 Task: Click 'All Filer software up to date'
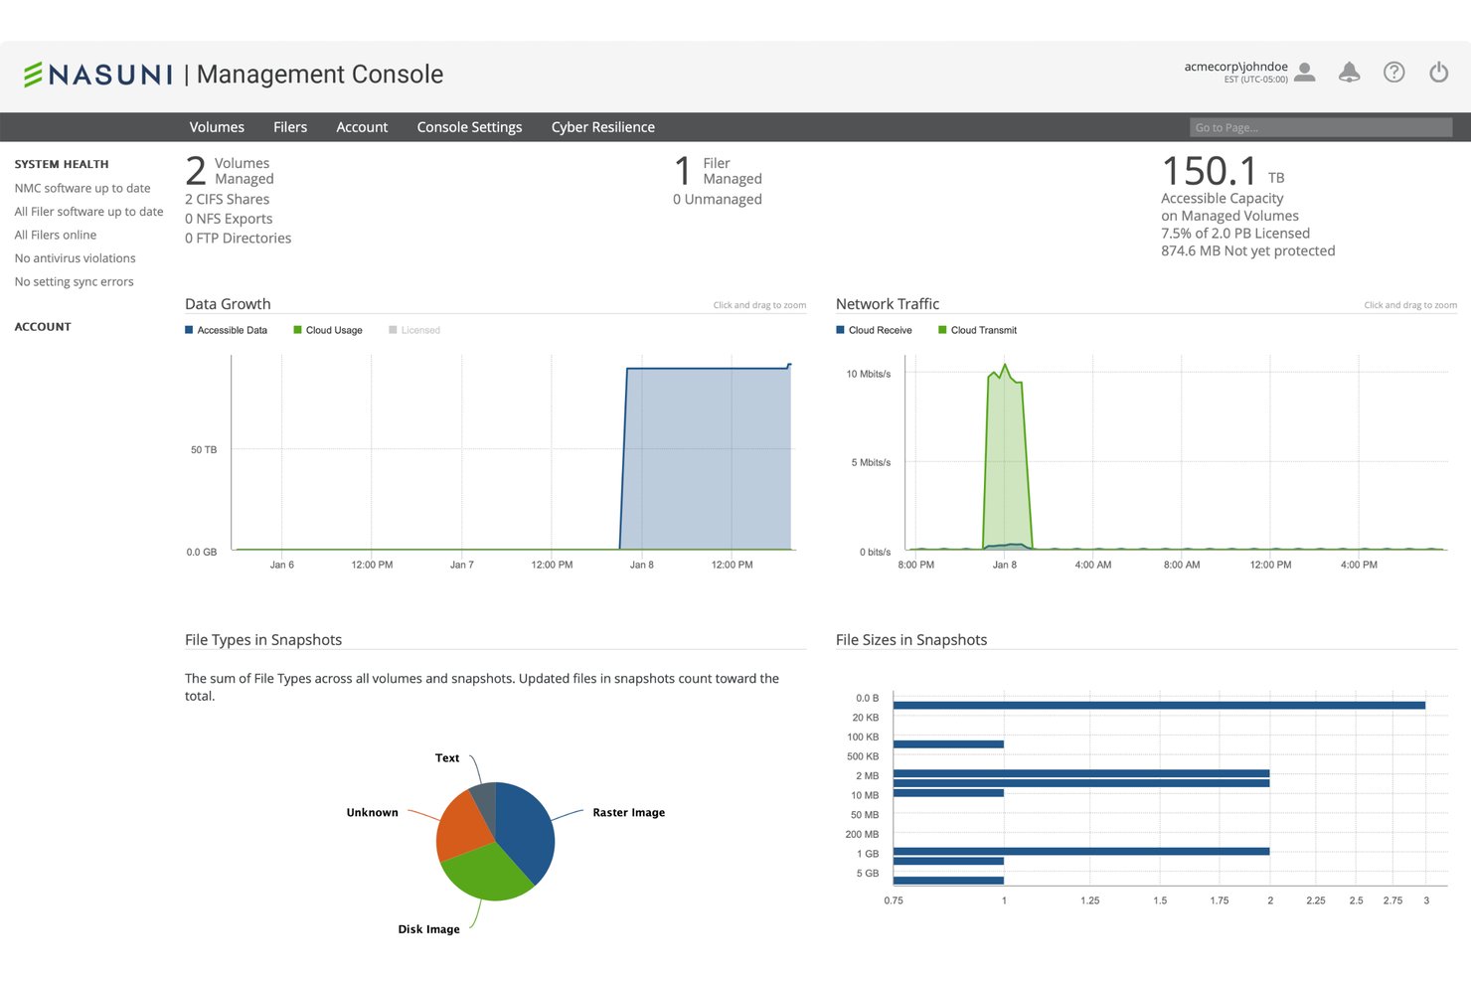point(88,212)
